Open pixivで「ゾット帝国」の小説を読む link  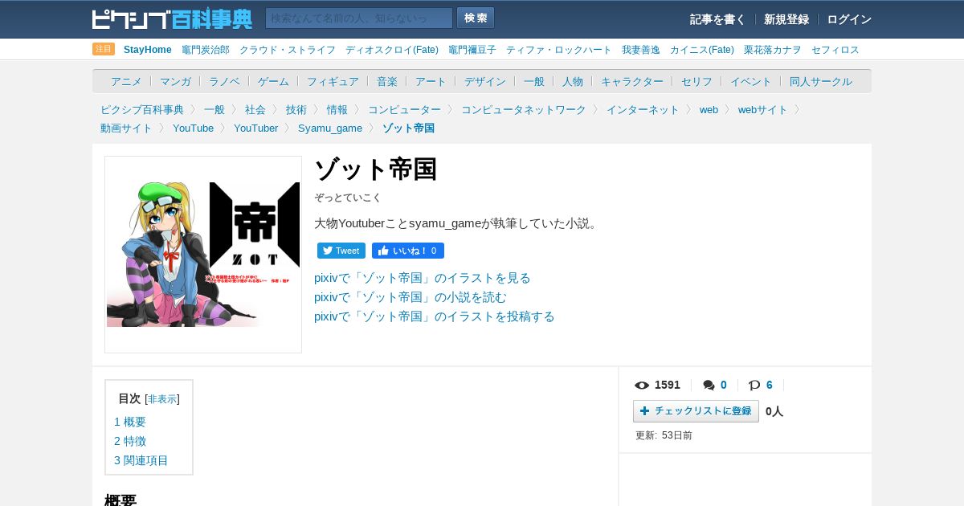pos(411,297)
